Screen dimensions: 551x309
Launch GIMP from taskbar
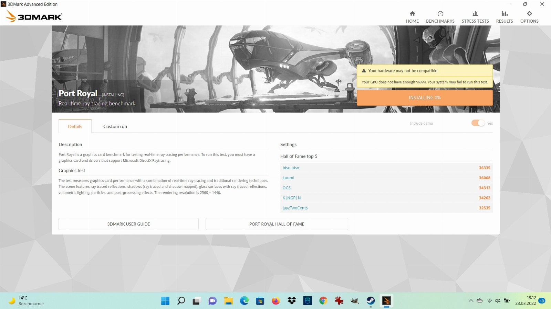[x=355, y=301]
